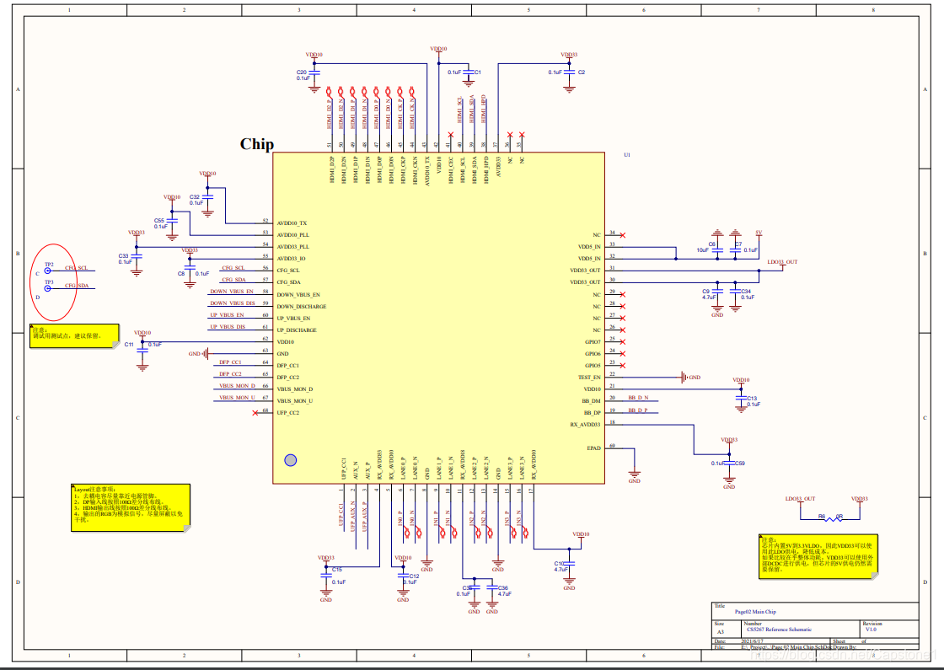
Task: Click the DOWN_DISCHARGE pin name
Action: point(302,307)
